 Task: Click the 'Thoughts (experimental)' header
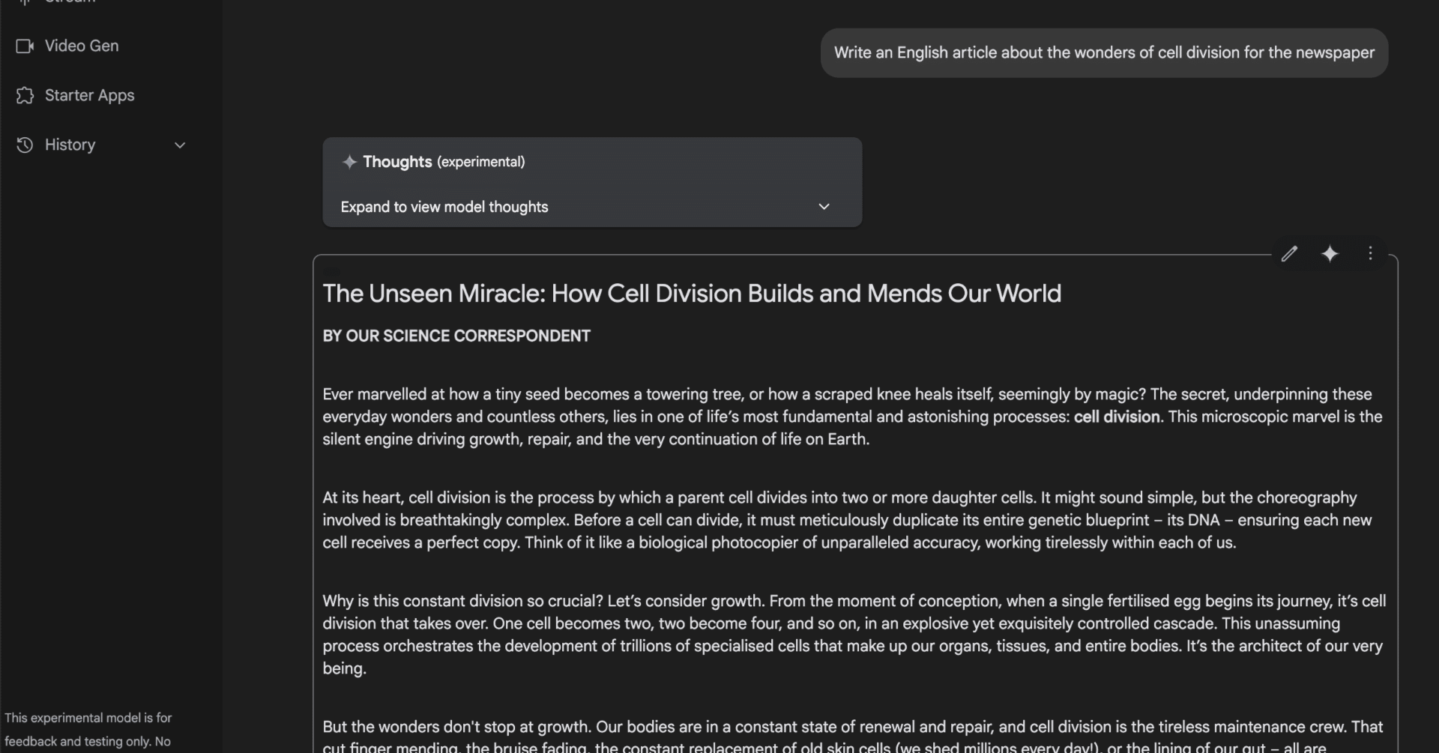pos(444,162)
